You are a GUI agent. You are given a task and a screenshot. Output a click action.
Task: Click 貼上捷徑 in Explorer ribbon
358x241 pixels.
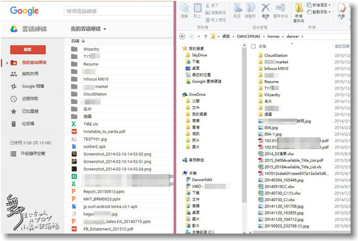[216, 20]
